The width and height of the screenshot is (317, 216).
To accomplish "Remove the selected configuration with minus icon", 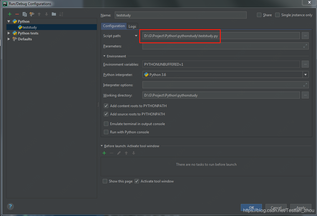I will 17,14.
